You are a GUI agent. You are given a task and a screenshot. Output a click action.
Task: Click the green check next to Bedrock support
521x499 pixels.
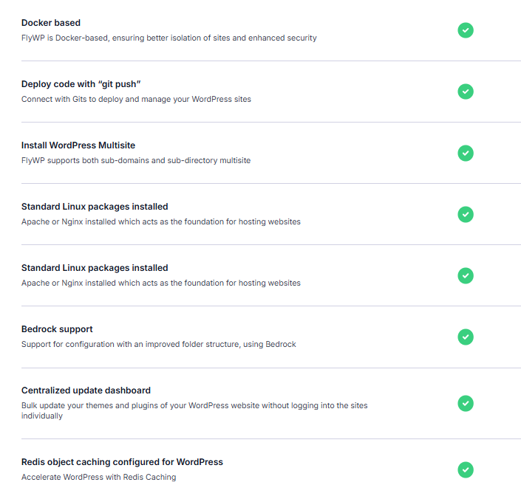point(466,337)
